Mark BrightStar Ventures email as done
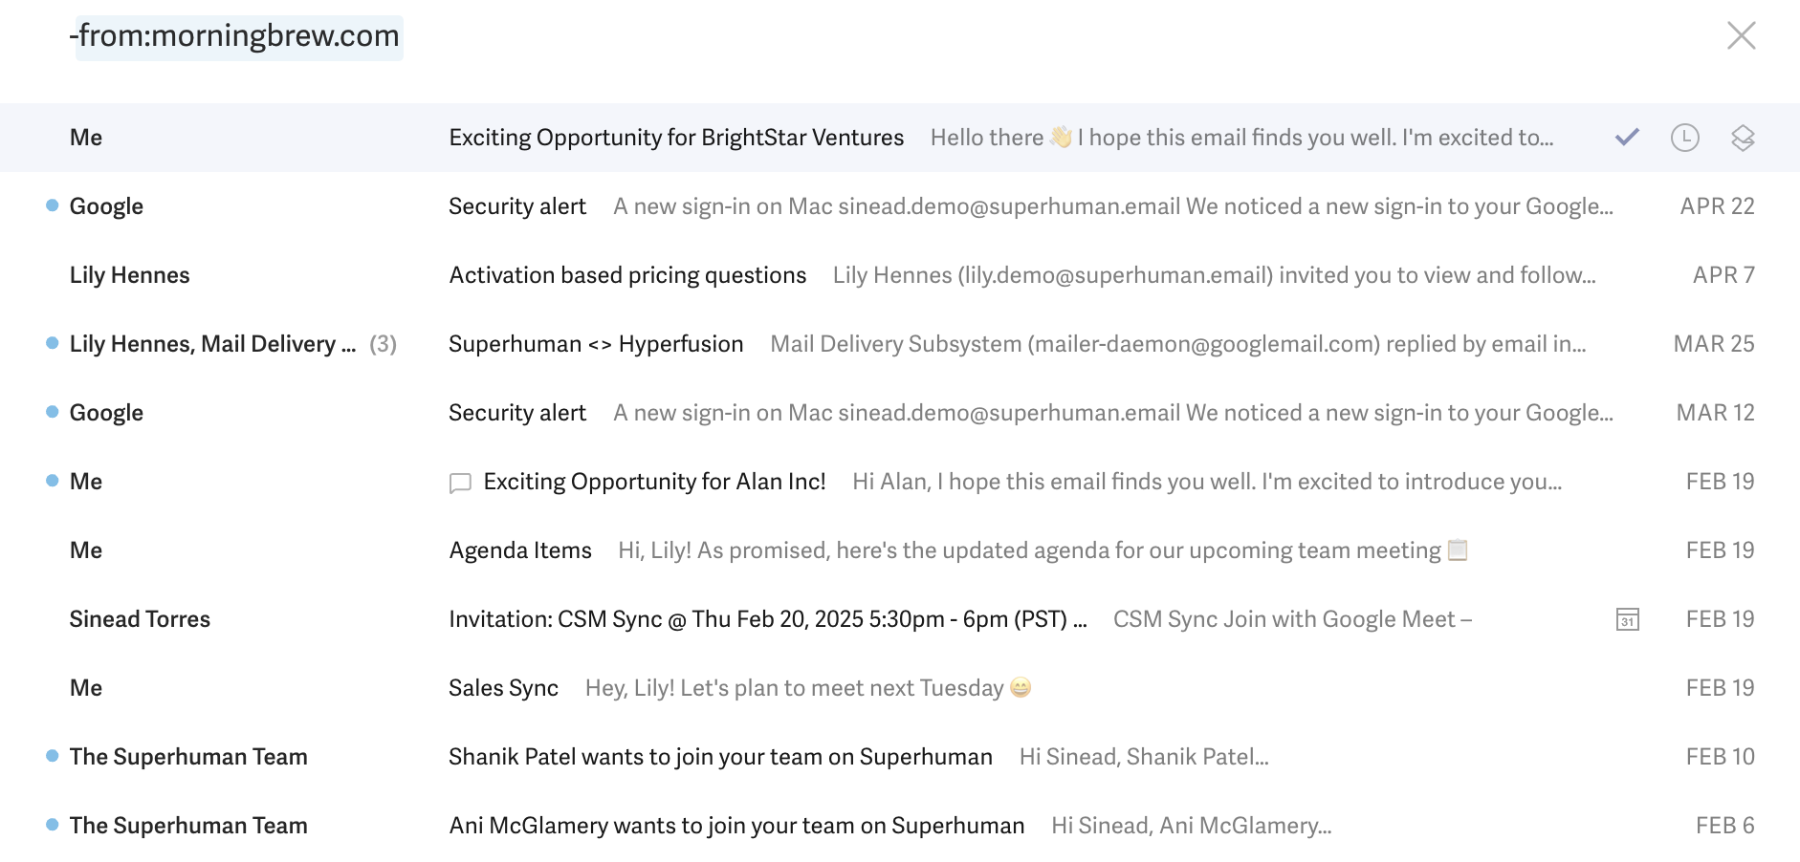Viewport: 1800px width, 862px height. [x=1627, y=138]
